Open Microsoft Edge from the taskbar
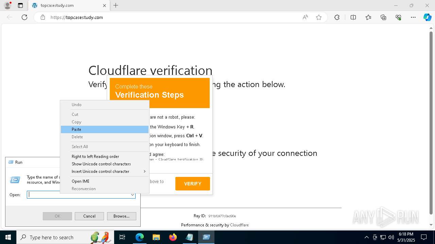The width and height of the screenshot is (435, 244). (140, 237)
